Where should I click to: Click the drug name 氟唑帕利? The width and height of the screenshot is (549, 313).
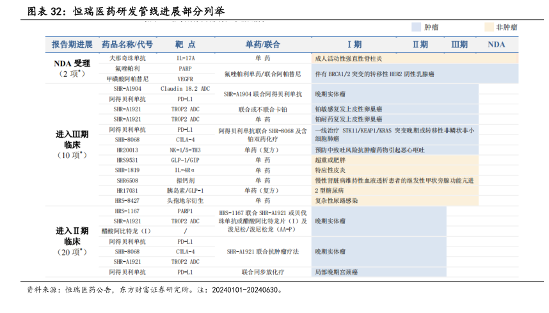coord(127,68)
